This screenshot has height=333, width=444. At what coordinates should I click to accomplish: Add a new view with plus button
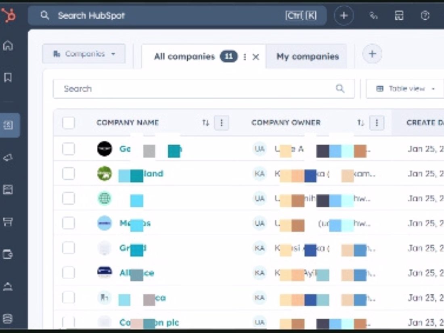click(x=372, y=54)
